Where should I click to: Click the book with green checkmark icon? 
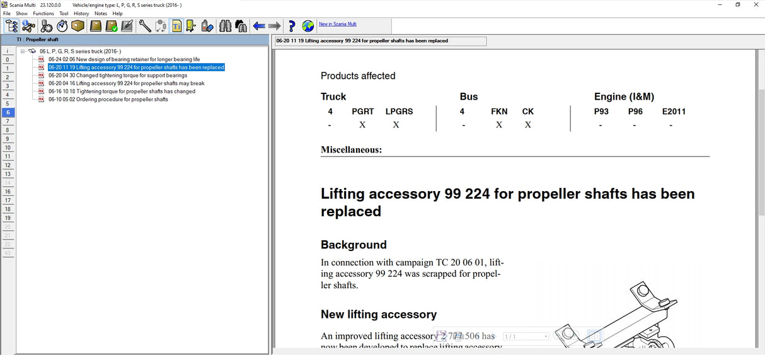tap(111, 26)
